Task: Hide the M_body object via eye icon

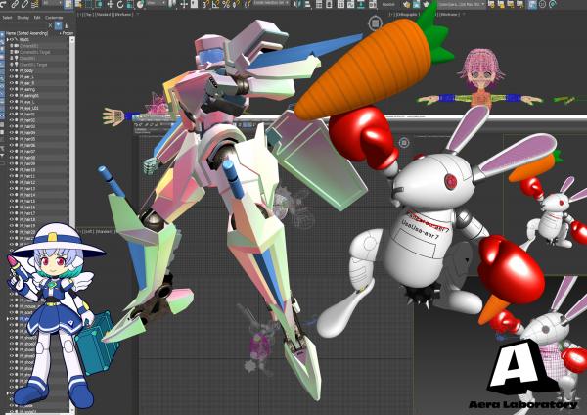Action: pos(11,70)
